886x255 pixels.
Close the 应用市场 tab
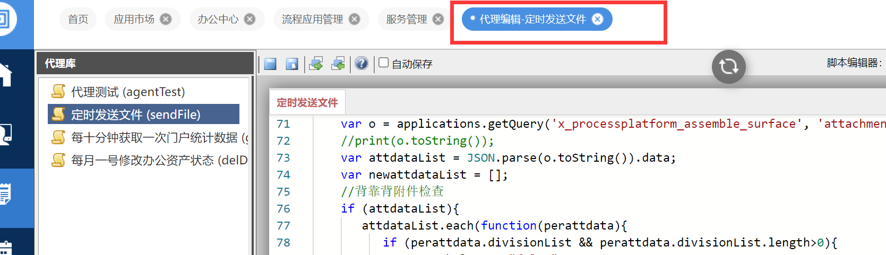click(x=166, y=19)
